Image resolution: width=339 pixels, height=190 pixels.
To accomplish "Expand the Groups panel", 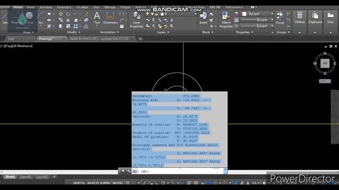I will (283, 32).
